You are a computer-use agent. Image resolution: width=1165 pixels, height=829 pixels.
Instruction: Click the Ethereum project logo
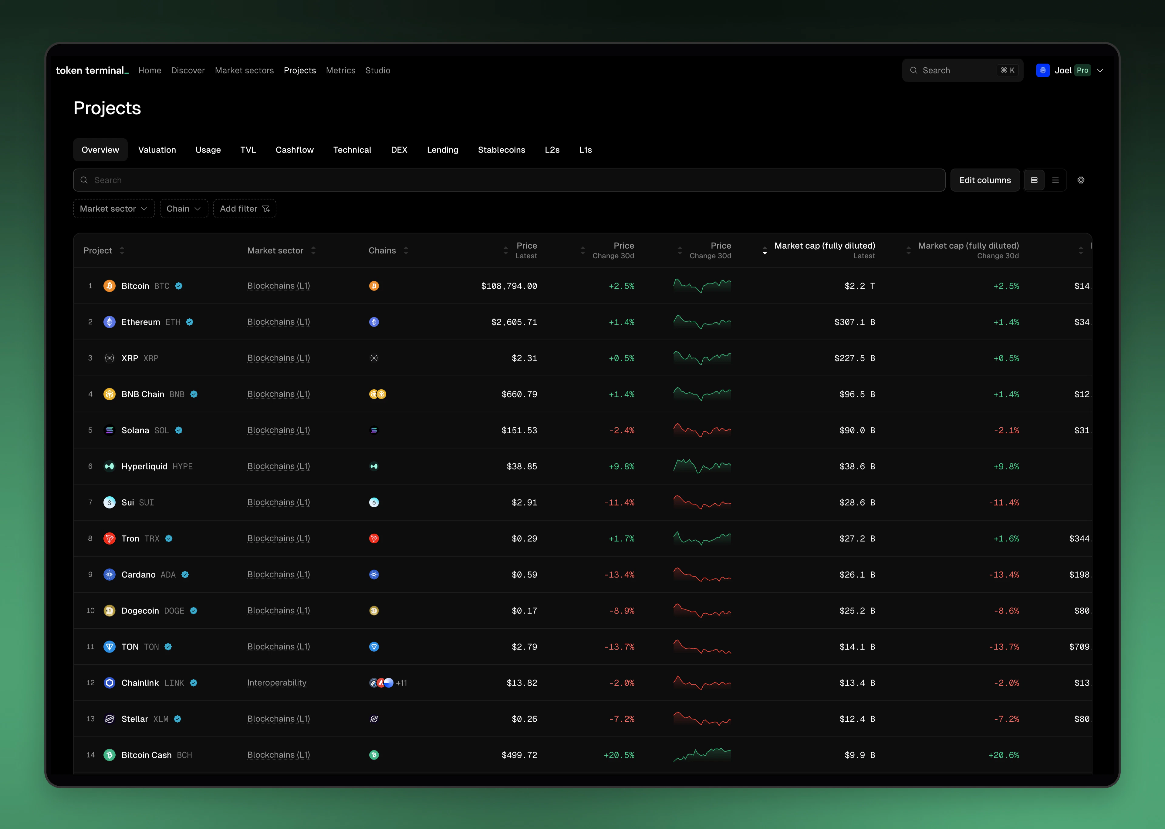109,322
